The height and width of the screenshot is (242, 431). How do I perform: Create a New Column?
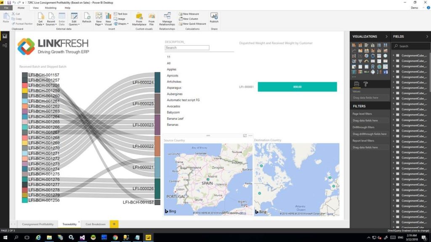(x=188, y=18)
